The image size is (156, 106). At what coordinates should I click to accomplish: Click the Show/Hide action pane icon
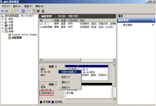tap(28, 11)
